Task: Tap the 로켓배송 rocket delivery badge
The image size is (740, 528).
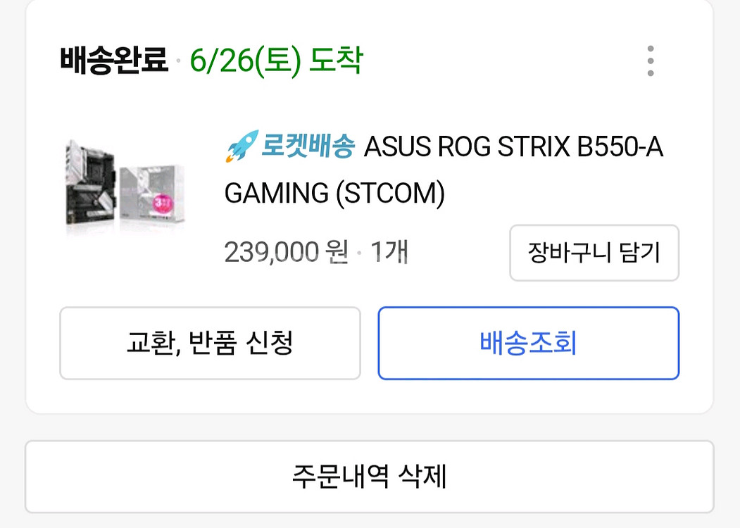Action: [x=308, y=147]
